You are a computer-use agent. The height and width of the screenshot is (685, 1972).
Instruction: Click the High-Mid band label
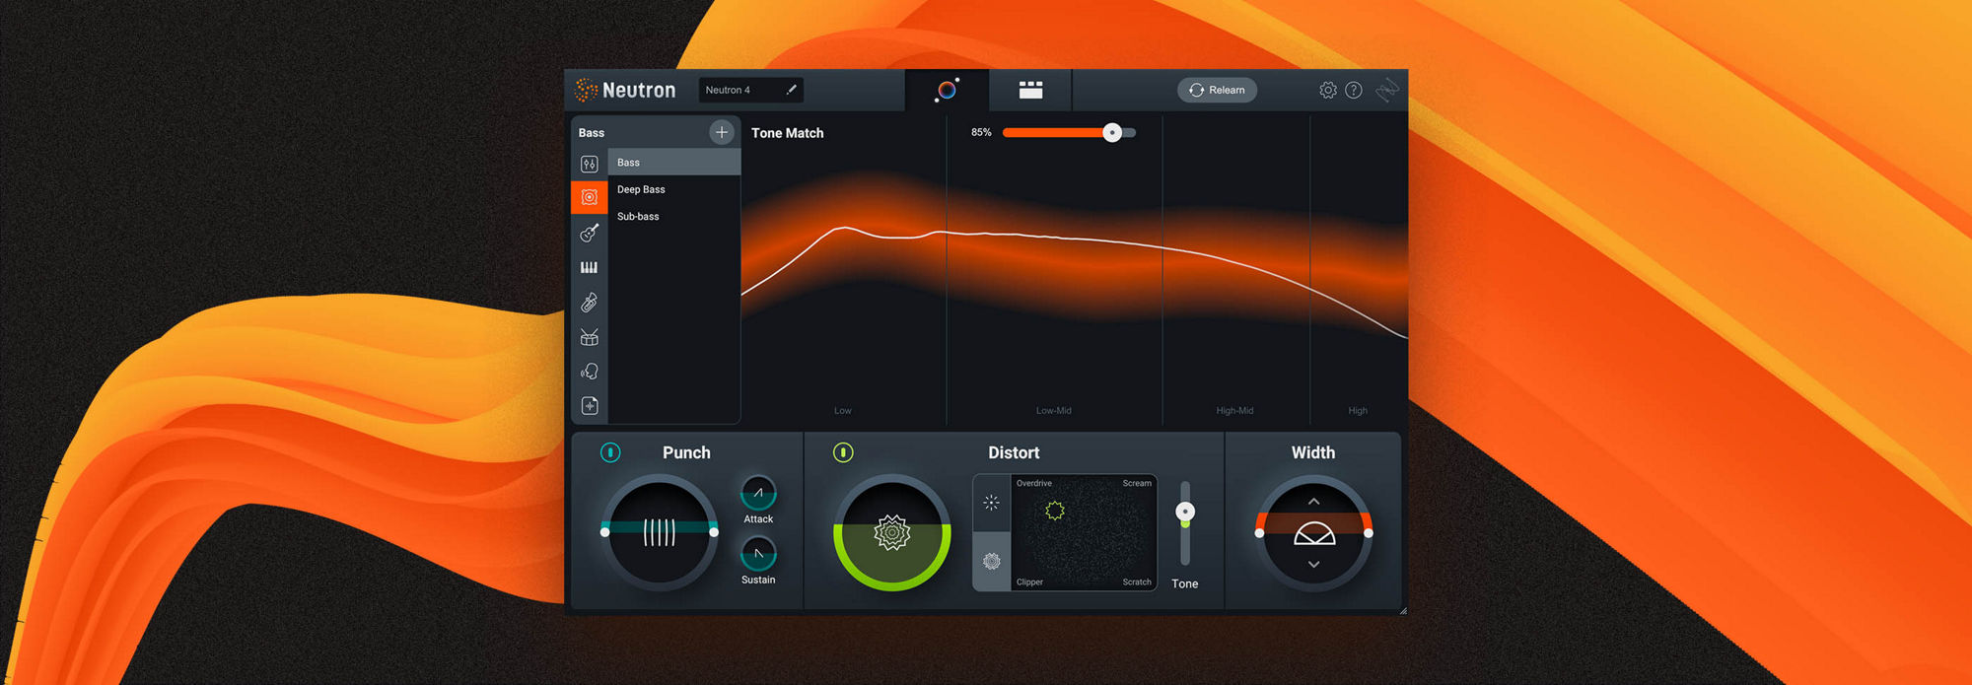(x=1234, y=410)
